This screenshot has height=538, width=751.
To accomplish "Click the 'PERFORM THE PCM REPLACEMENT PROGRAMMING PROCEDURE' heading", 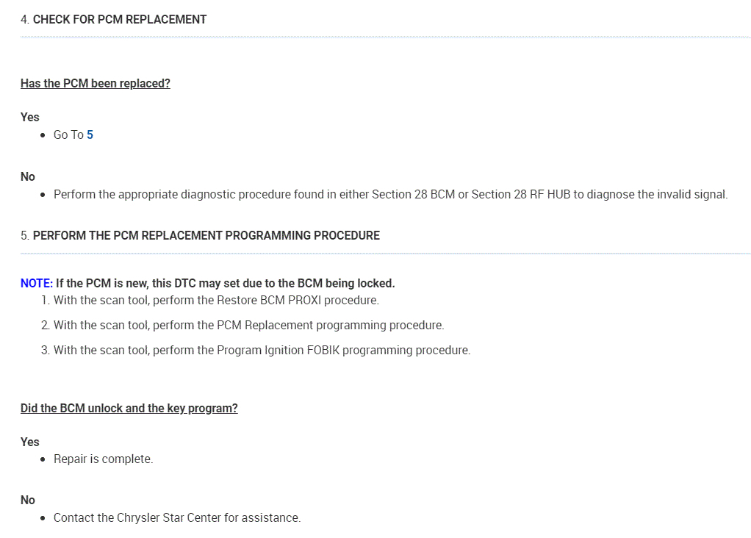I will pos(206,236).
